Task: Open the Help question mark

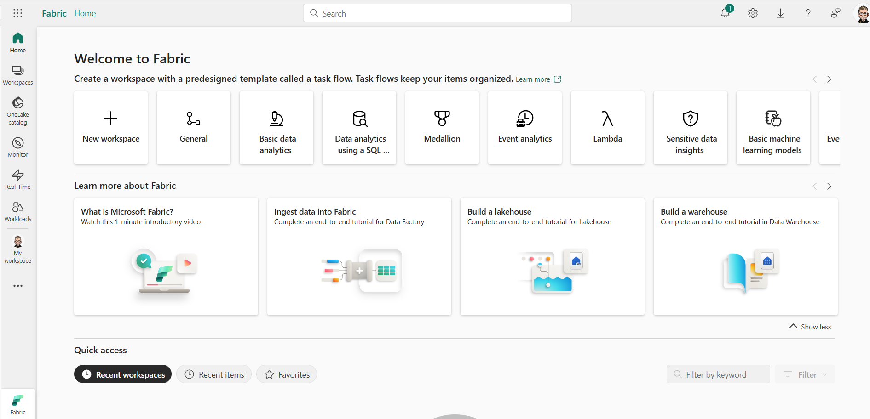Action: [x=808, y=13]
